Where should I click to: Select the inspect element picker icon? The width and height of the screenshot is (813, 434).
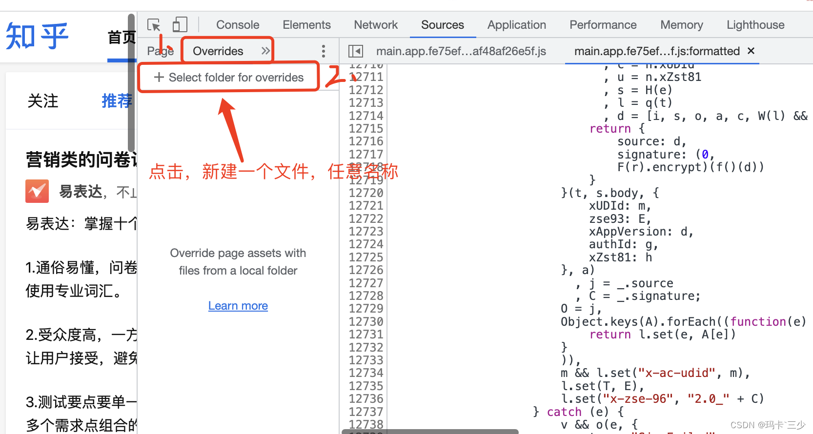[154, 25]
